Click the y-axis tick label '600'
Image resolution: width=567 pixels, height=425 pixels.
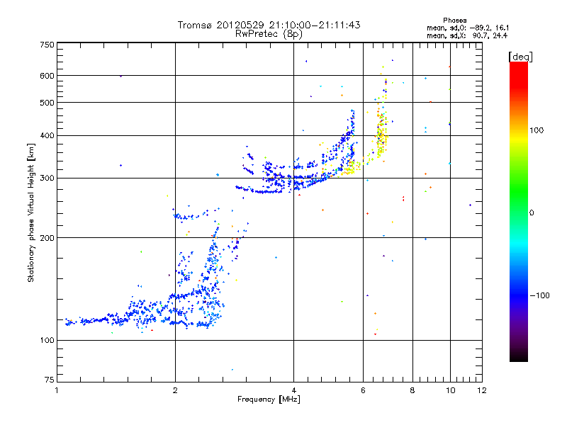point(47,76)
